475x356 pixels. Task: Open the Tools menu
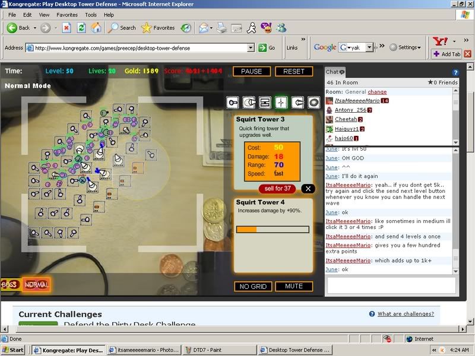(x=91, y=14)
